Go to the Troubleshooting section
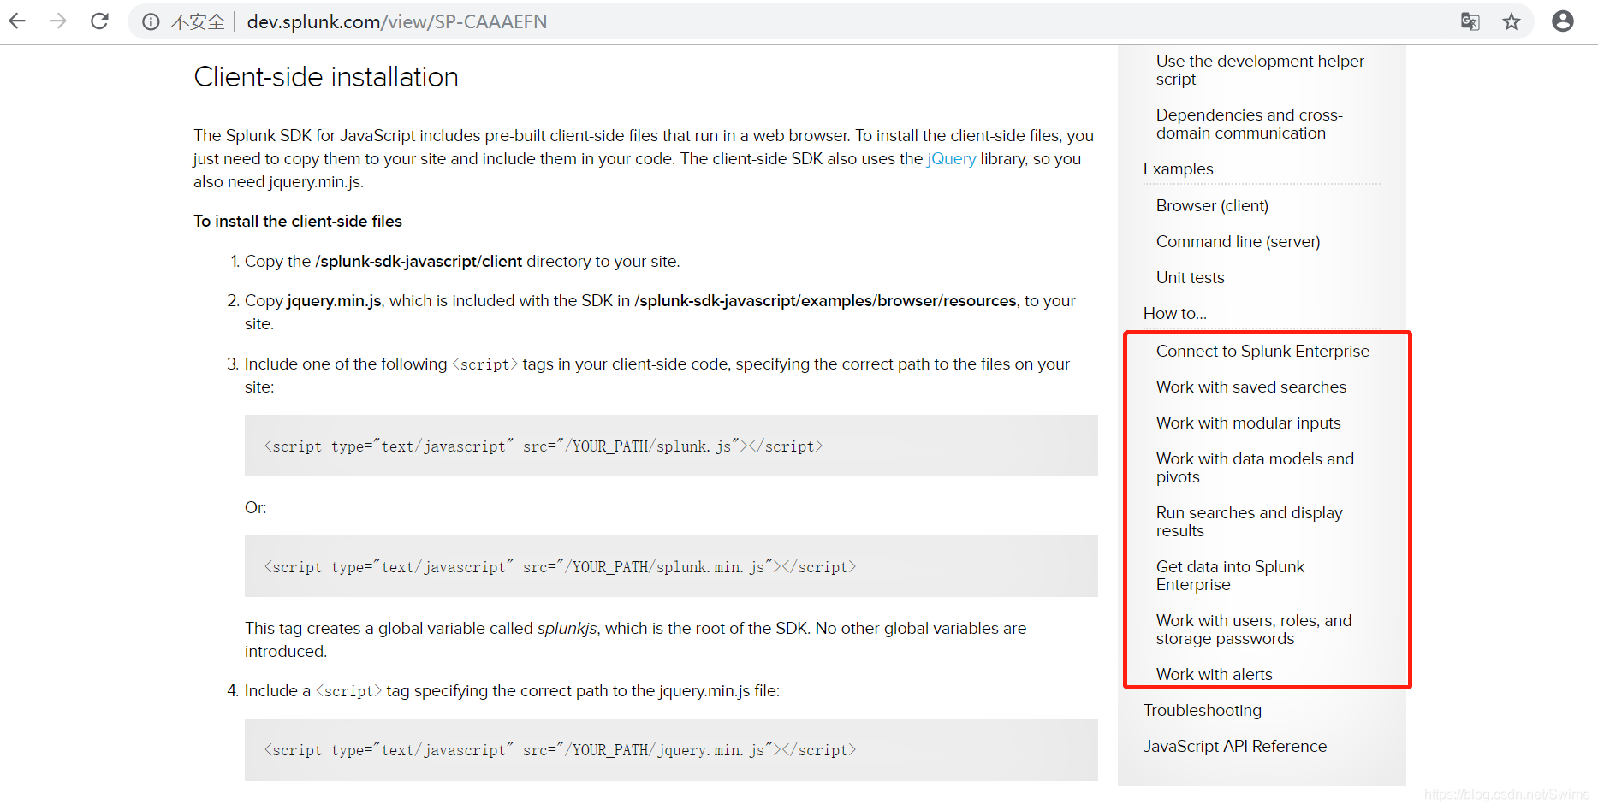The height and width of the screenshot is (810, 1598). coord(1202,710)
